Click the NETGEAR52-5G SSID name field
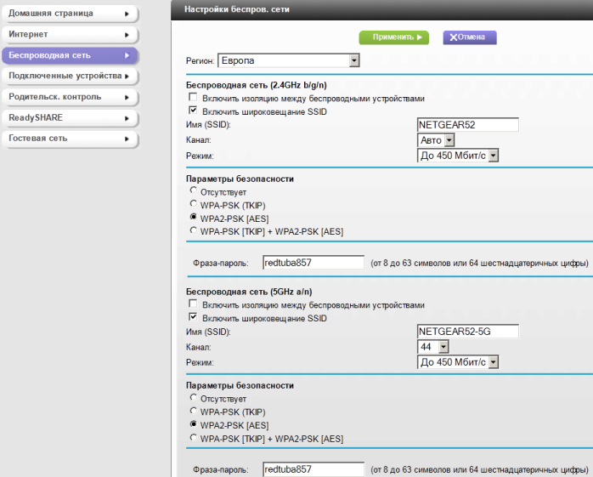Image resolution: width=593 pixels, height=477 pixels. coord(468,332)
